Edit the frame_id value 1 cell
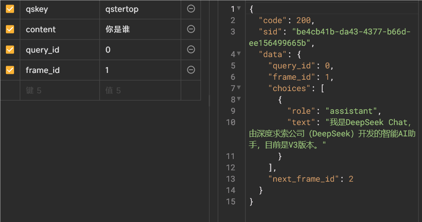The image size is (422, 222). 140,70
